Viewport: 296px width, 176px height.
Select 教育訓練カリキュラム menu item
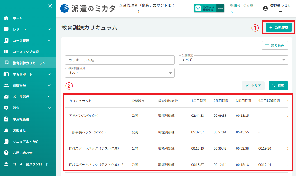(x=28, y=63)
